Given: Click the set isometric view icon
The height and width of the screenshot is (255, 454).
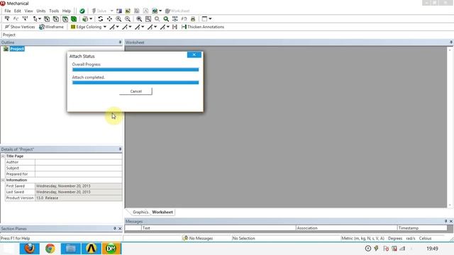Looking at the screenshot, I should point(175,19).
